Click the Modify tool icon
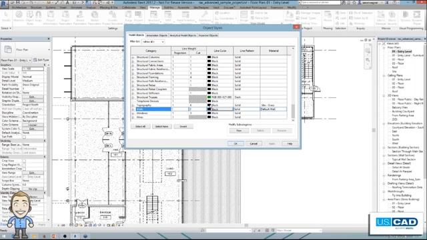 pyautogui.click(x=6, y=16)
